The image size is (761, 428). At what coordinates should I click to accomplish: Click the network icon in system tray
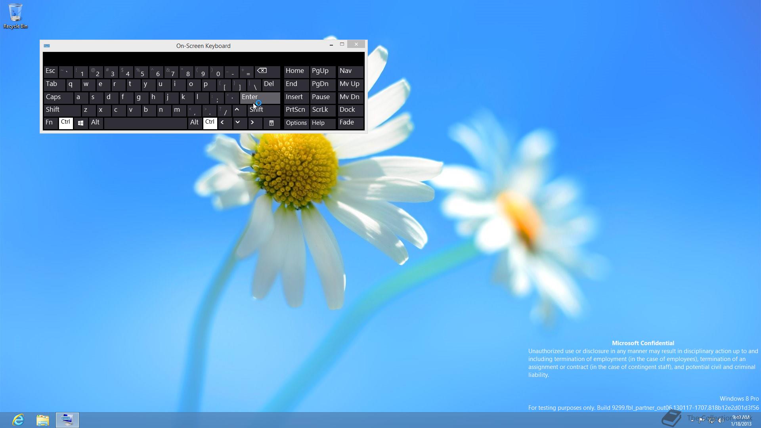point(711,420)
